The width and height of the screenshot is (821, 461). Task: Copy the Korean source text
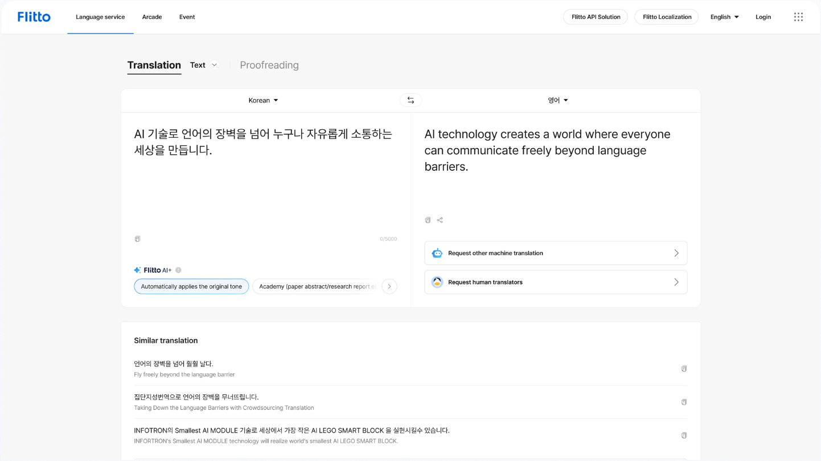pyautogui.click(x=137, y=239)
